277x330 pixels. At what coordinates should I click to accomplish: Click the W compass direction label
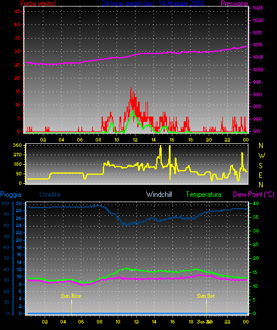(262, 156)
